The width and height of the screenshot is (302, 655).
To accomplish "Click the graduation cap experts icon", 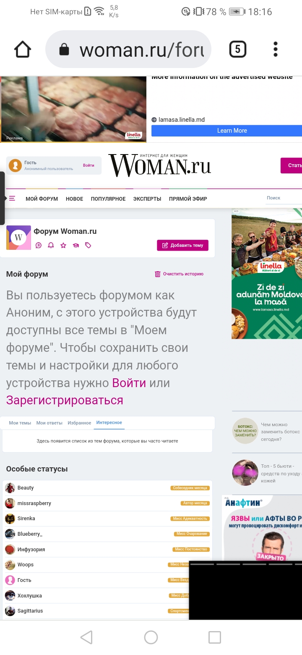I will click(75, 245).
